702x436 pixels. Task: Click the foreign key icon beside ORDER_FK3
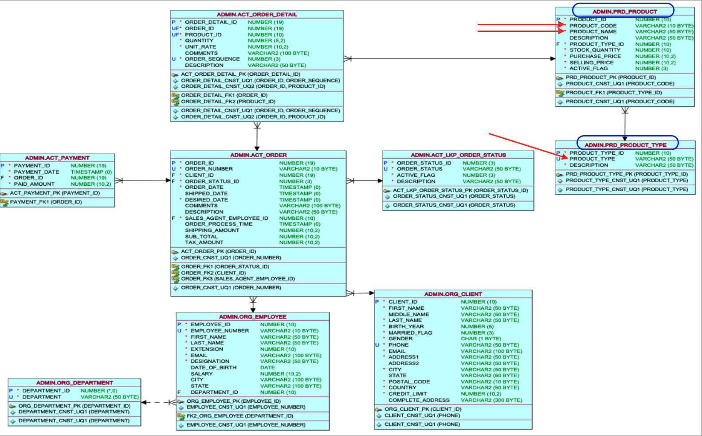175,279
